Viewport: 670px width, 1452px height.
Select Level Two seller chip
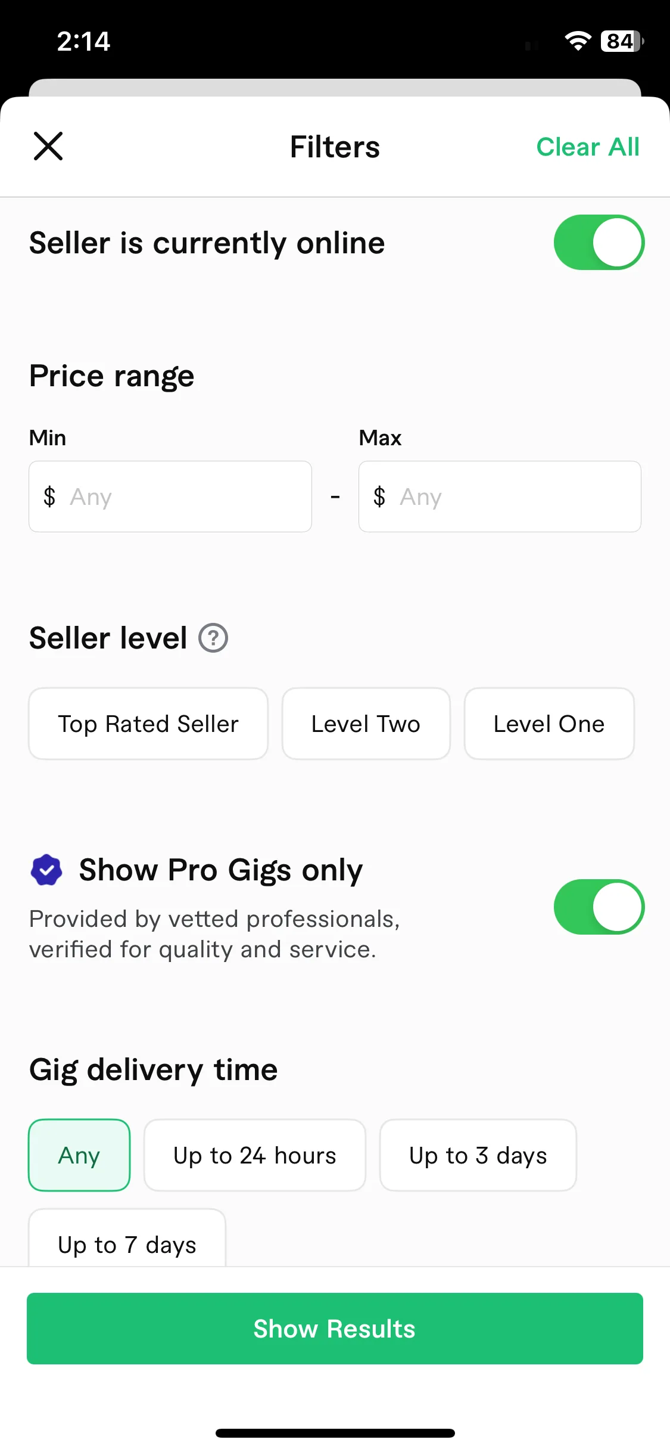coord(366,724)
